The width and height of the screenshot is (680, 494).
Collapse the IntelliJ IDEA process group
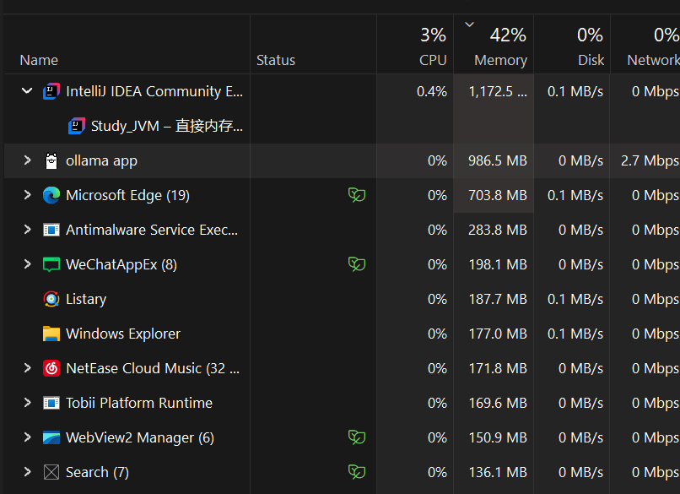tap(27, 91)
